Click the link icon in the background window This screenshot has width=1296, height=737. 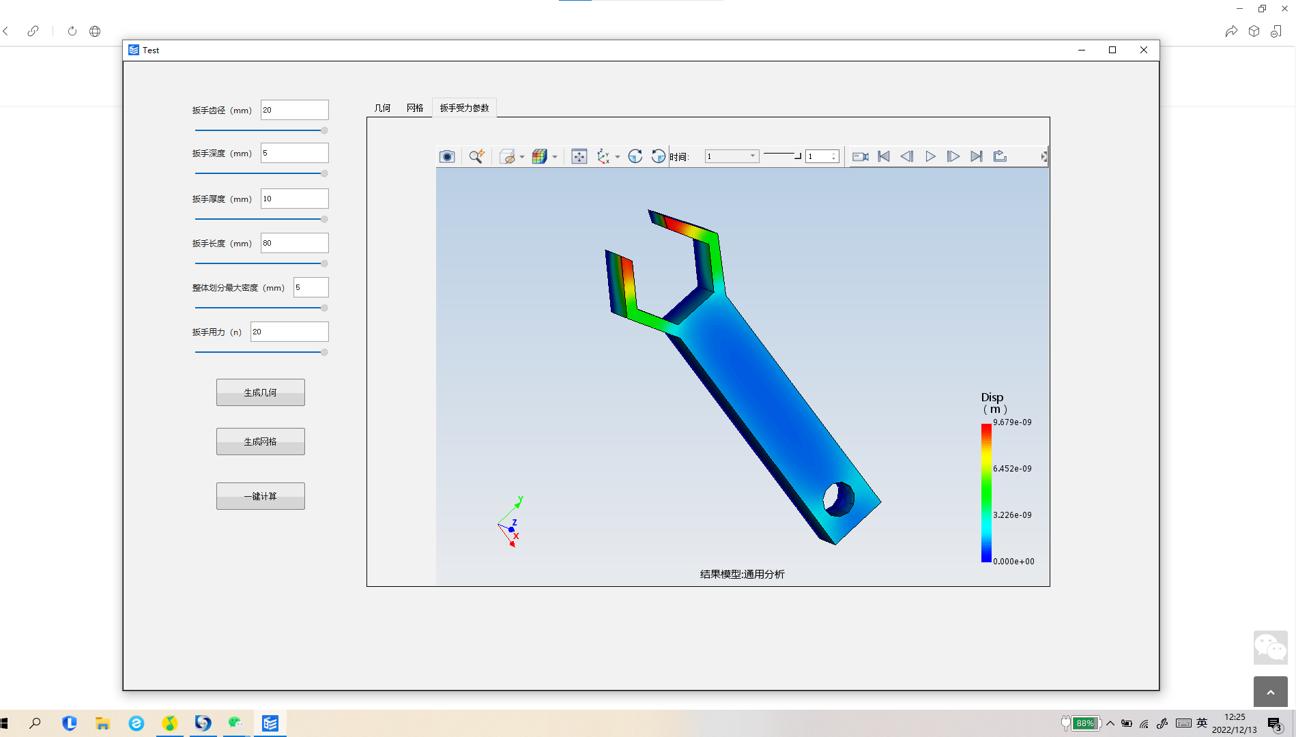33,31
